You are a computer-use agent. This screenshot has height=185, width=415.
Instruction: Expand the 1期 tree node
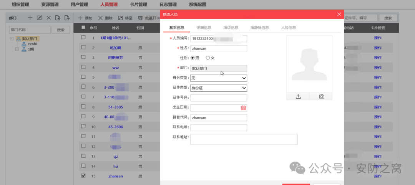click(17, 49)
